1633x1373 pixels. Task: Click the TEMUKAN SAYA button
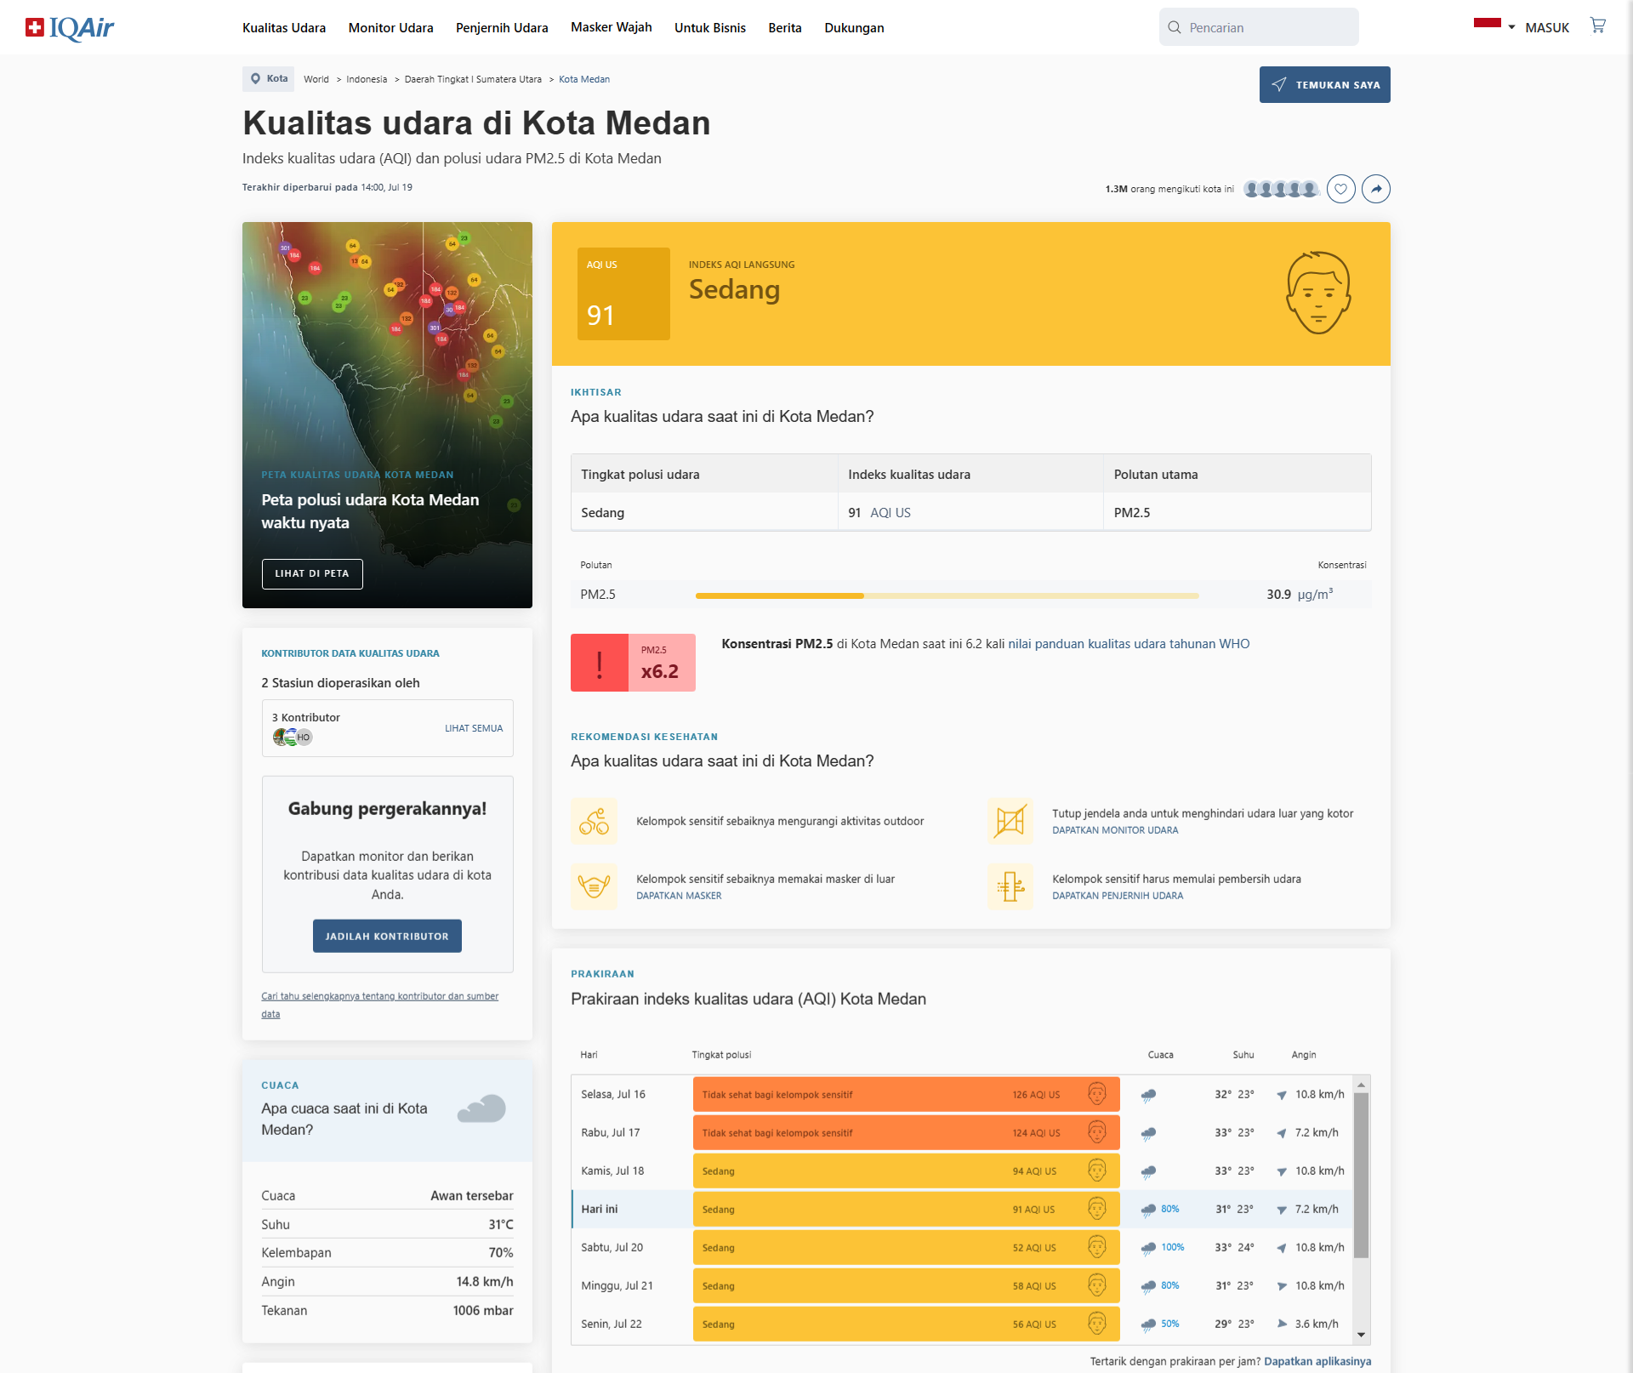pos(1324,84)
